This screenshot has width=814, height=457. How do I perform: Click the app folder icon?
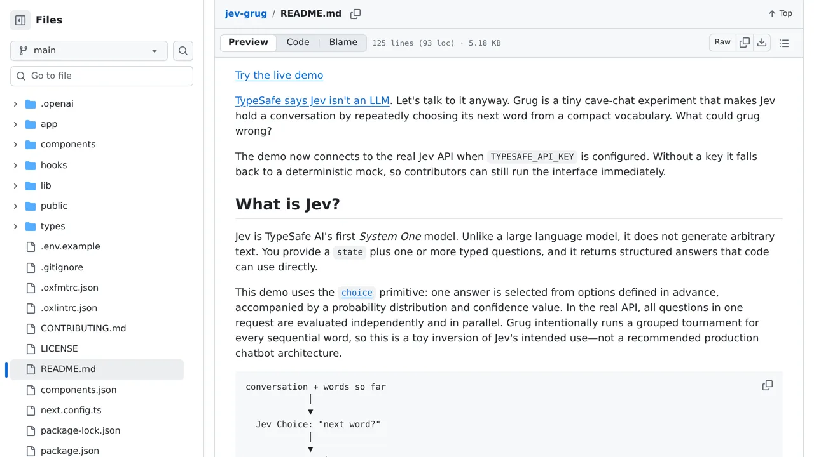coord(31,124)
